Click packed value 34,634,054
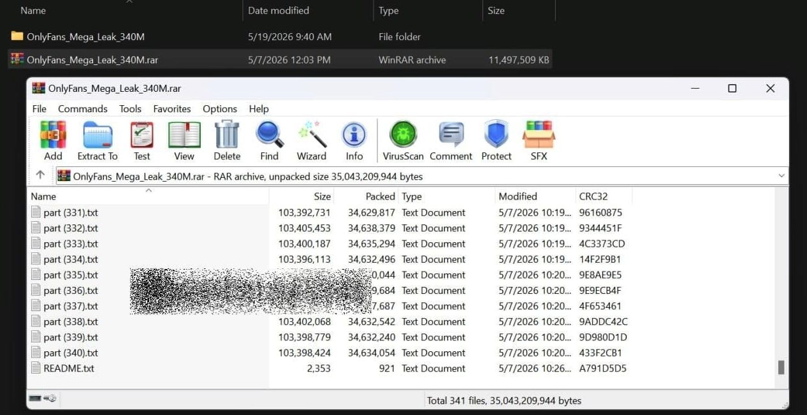The height and width of the screenshot is (415, 807). 372,353
